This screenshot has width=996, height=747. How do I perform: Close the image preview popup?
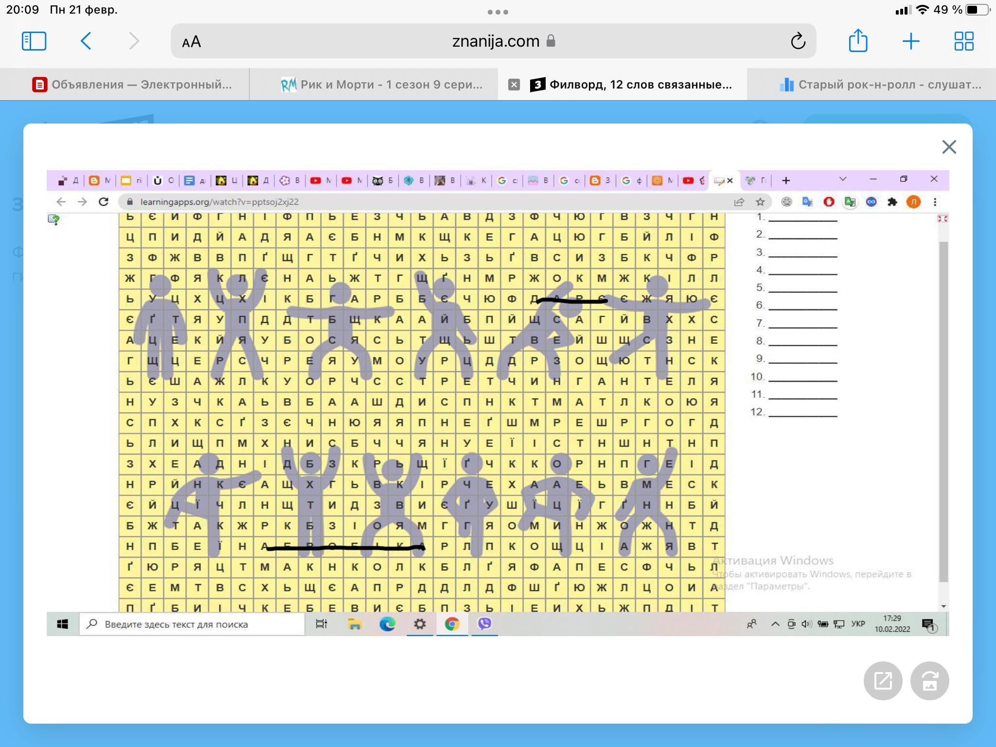(949, 147)
